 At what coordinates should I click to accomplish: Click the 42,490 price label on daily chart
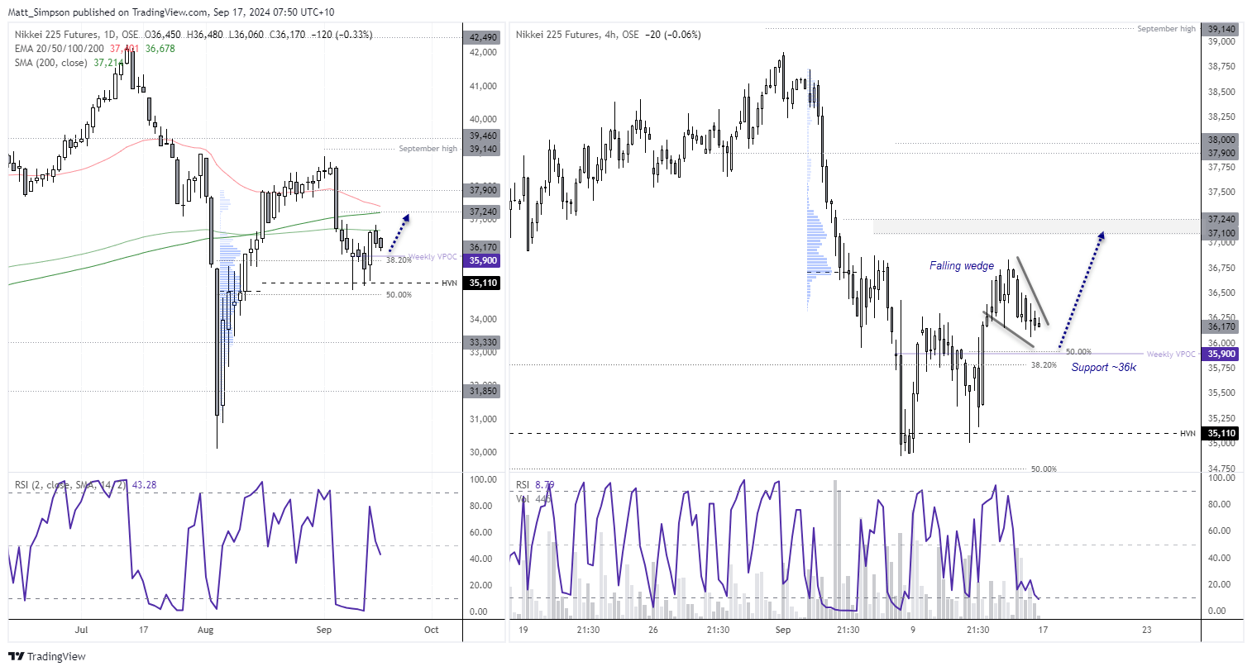[482, 37]
